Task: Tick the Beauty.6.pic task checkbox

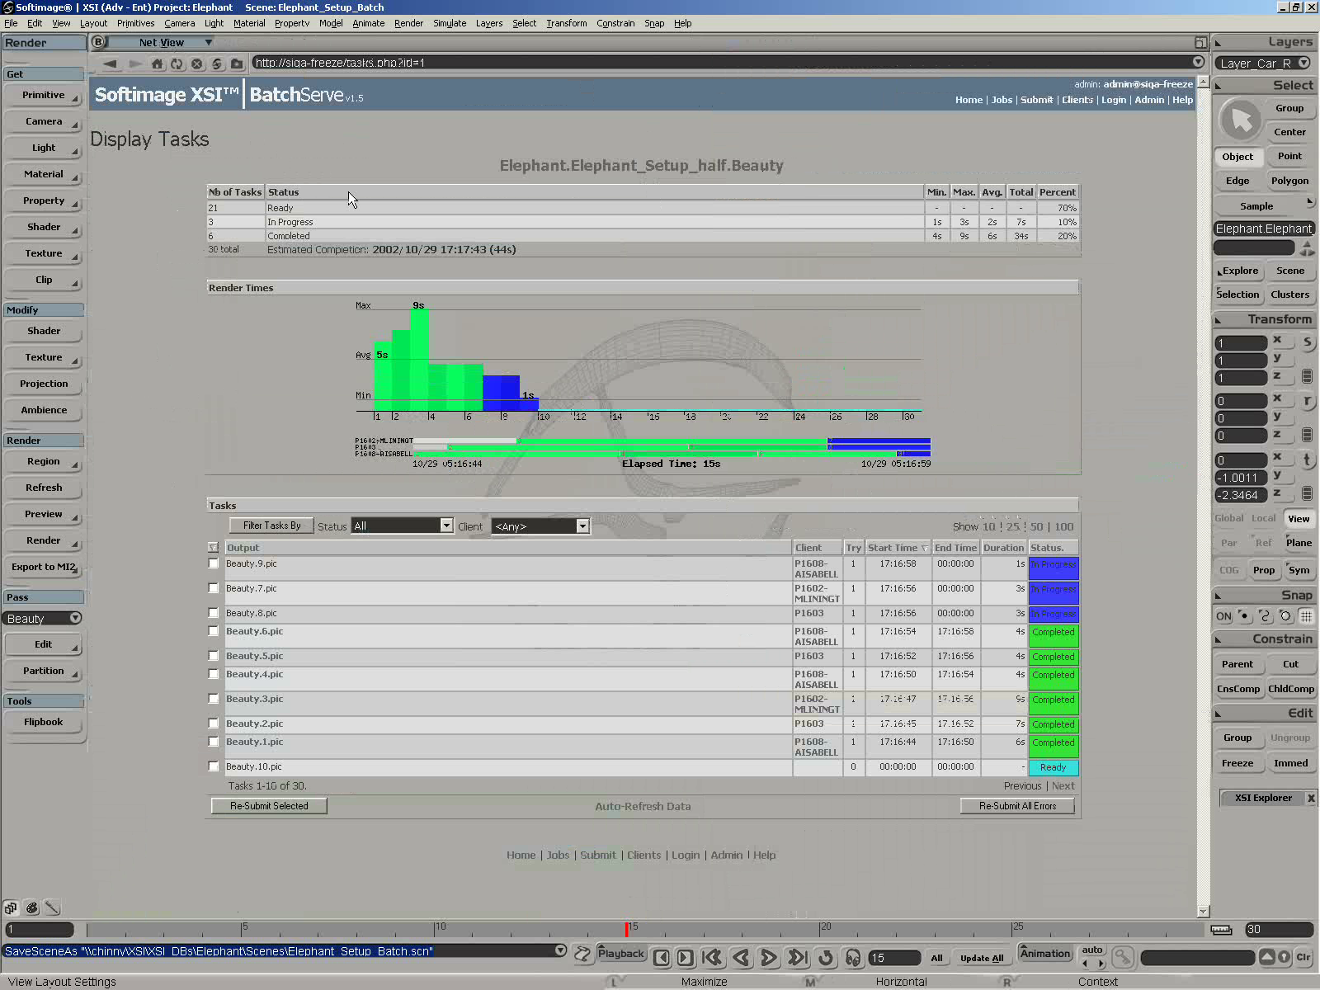Action: click(x=214, y=631)
